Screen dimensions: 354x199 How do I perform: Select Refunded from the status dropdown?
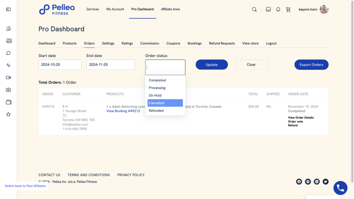click(x=165, y=111)
